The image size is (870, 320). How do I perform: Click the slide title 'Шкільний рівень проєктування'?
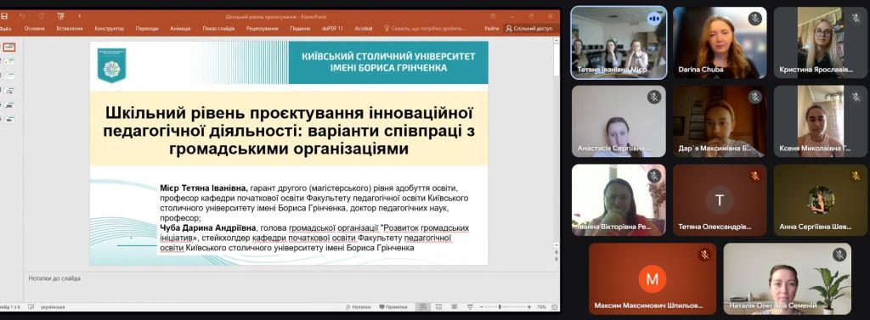289,131
